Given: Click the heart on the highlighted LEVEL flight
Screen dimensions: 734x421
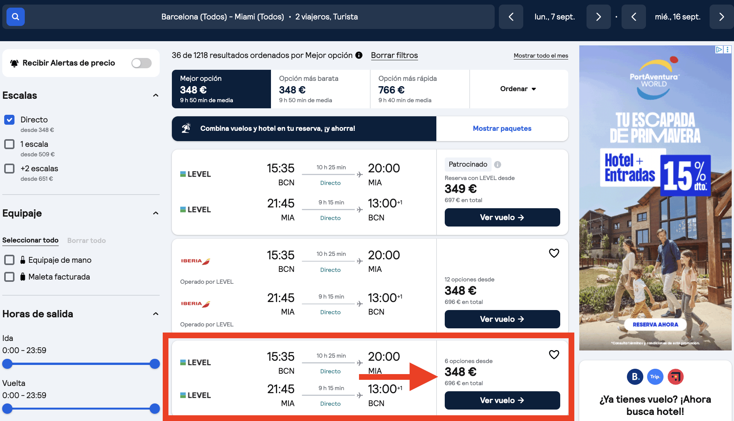Looking at the screenshot, I should tap(554, 355).
